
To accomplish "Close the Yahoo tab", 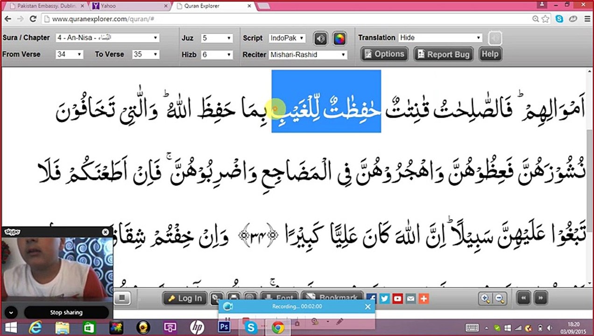I will click(x=166, y=6).
